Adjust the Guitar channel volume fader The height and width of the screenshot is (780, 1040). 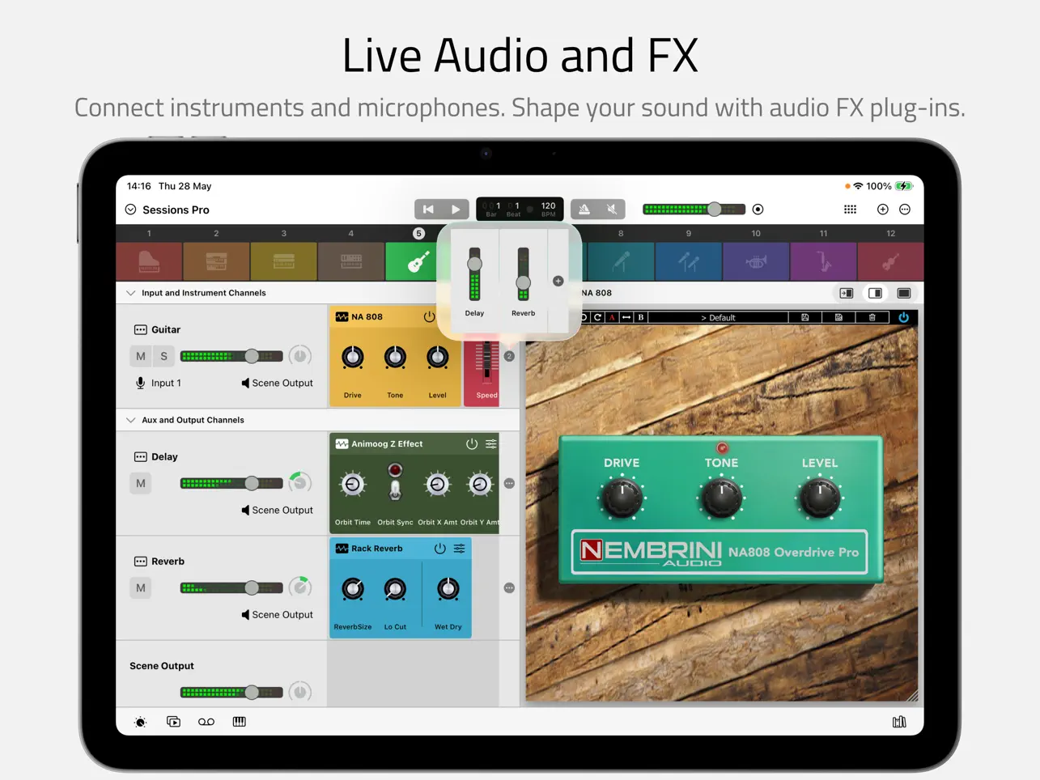231,356
